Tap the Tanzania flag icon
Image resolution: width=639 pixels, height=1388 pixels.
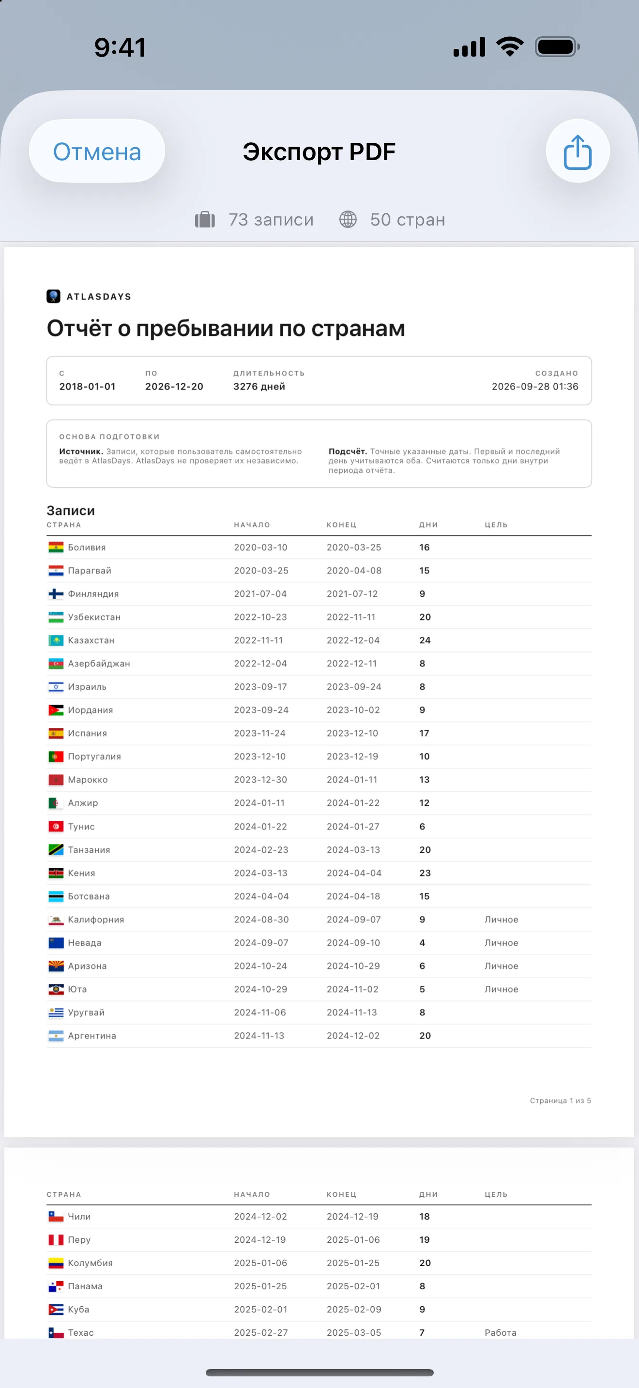point(56,850)
